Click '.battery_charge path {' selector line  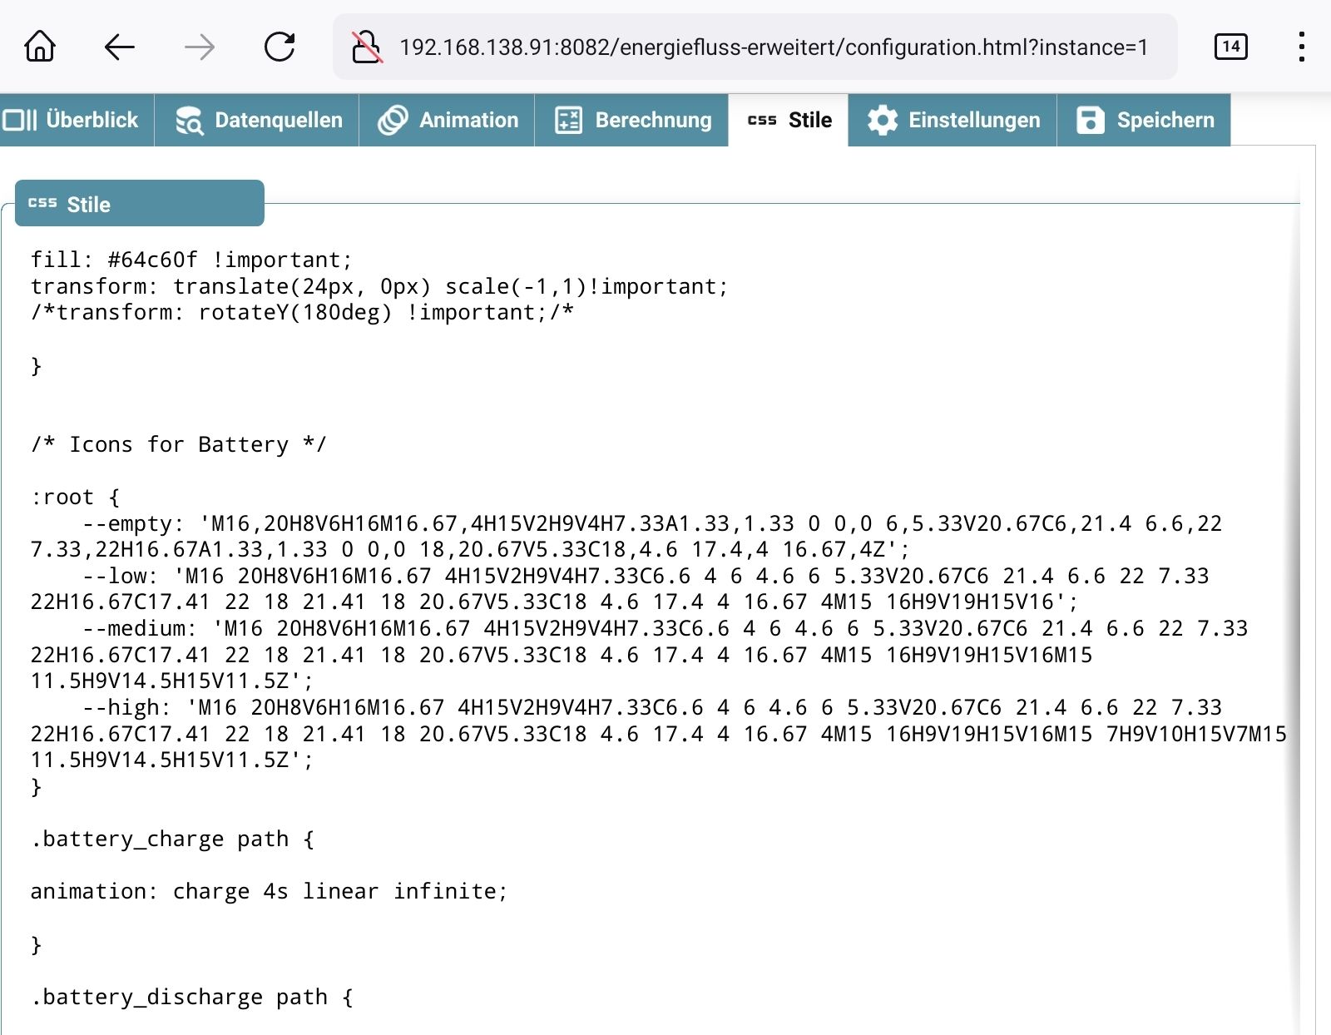click(x=173, y=839)
